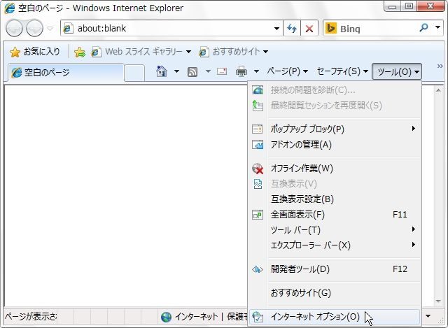This screenshot has width=448, height=328.
Task: Click the Forward navigation button
Action: (34, 29)
